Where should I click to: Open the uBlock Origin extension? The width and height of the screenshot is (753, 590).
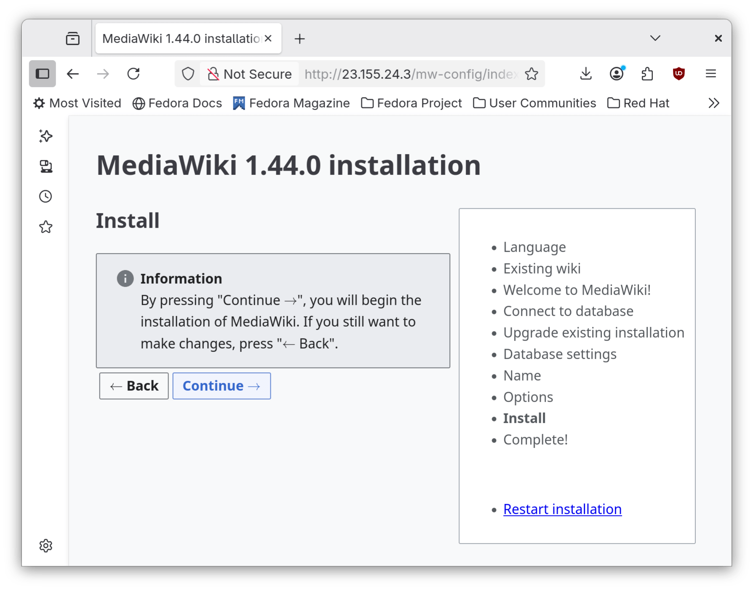tap(679, 74)
